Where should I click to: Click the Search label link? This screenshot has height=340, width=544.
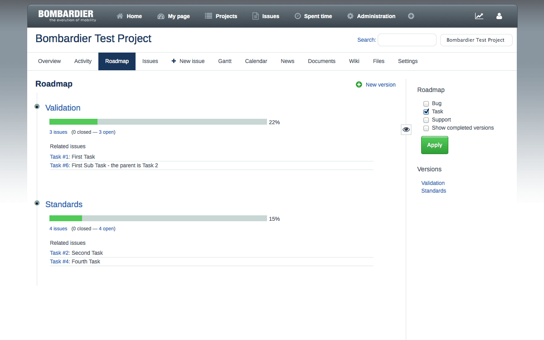(x=366, y=40)
